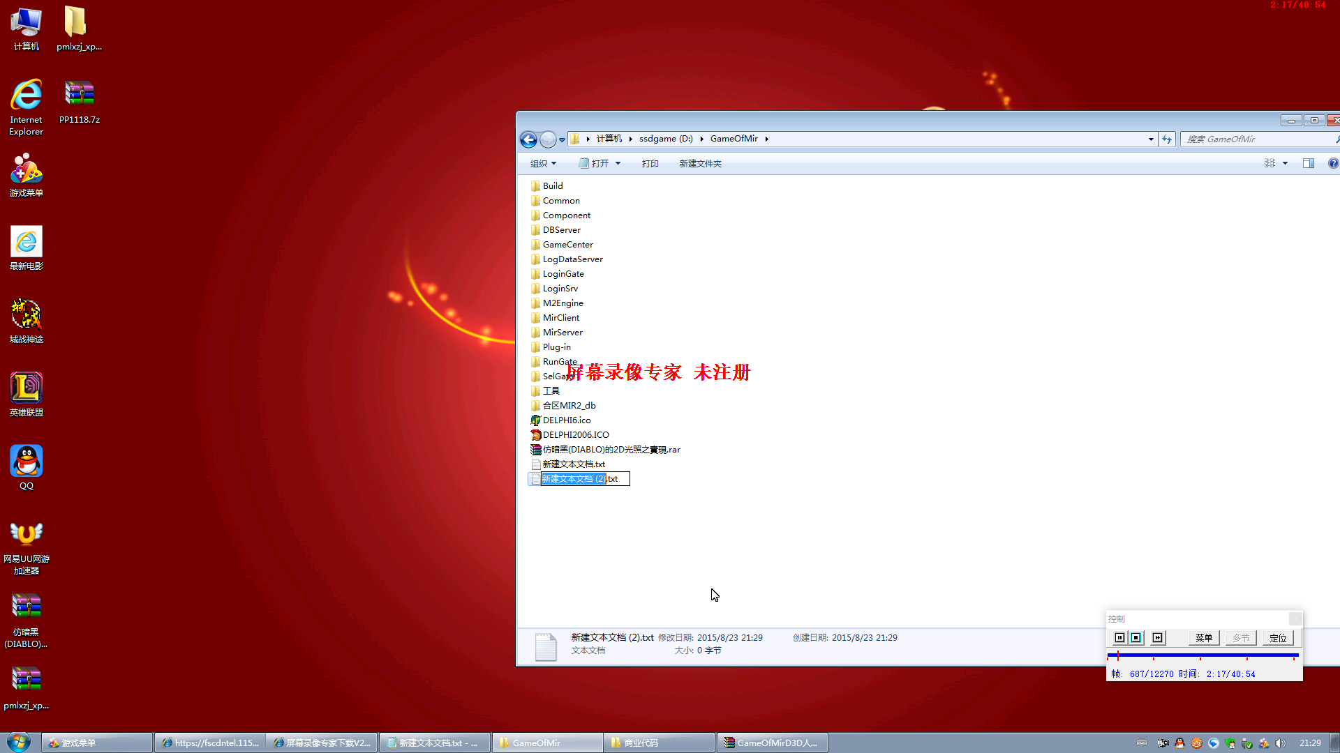Expand arrow after ssdgame (D:) breadcrumb
1340x753 pixels.
pos(701,139)
